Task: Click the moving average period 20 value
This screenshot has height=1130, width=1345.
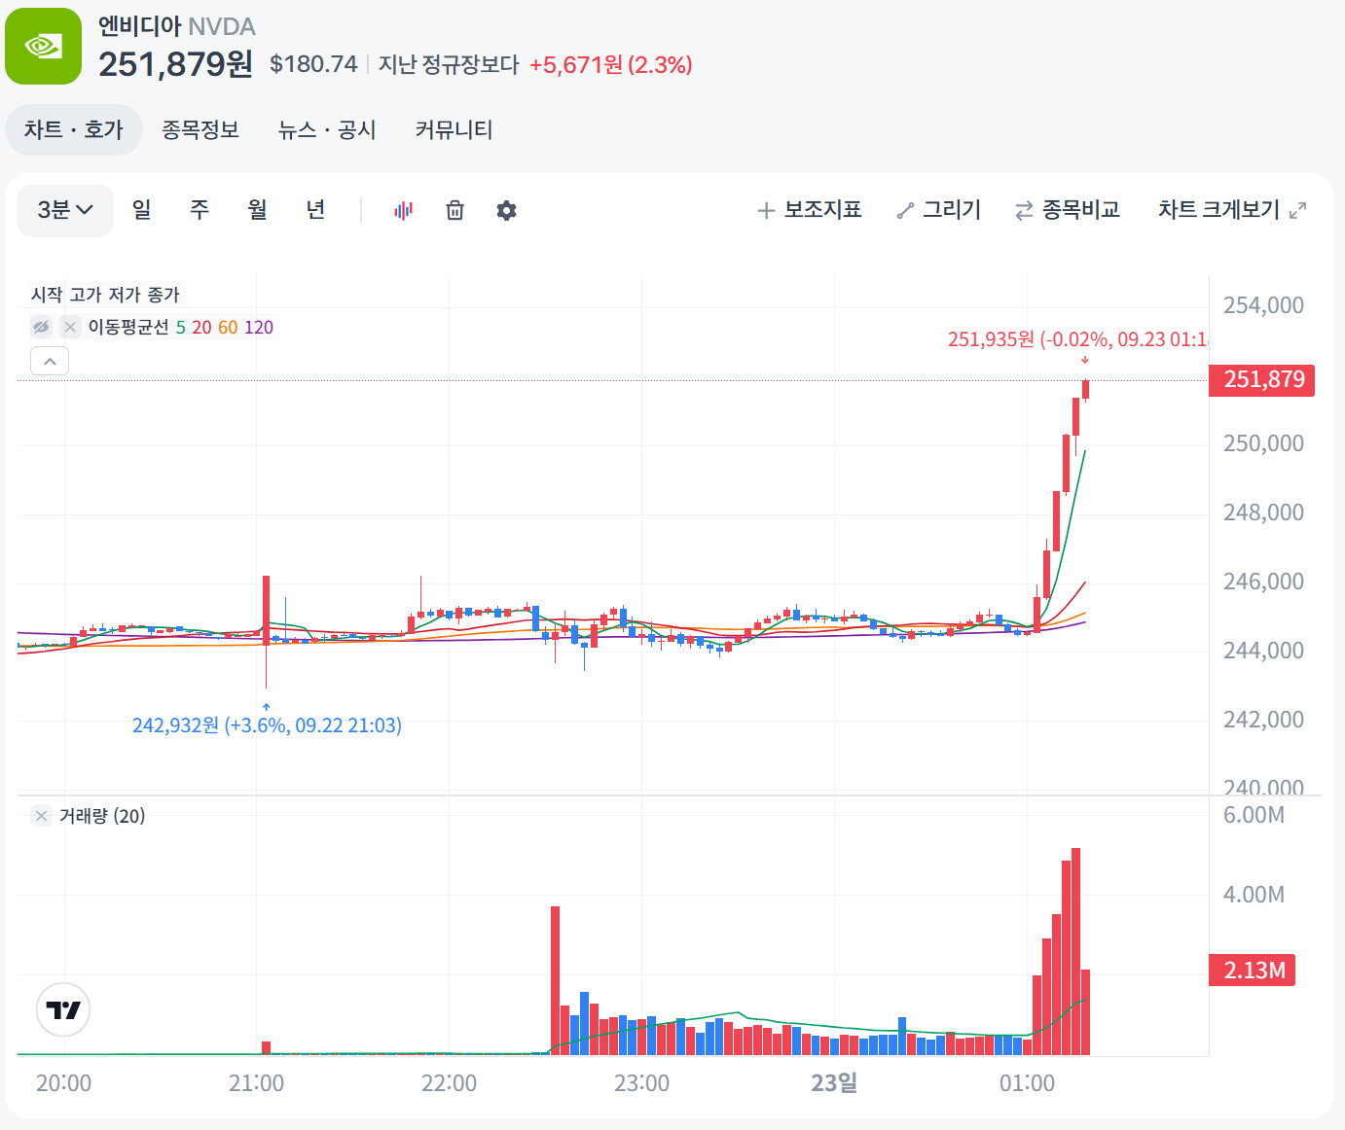Action: point(201,328)
